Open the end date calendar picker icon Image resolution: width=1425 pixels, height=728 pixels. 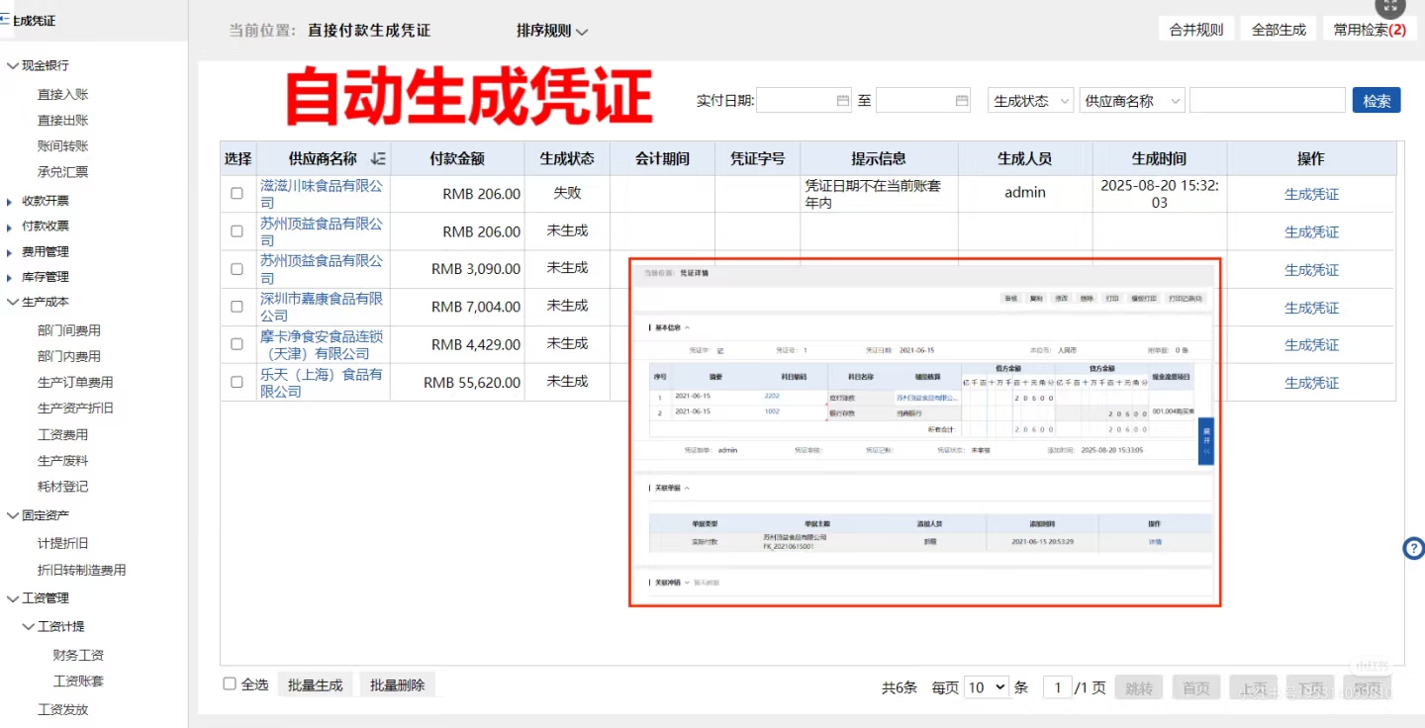(x=962, y=101)
